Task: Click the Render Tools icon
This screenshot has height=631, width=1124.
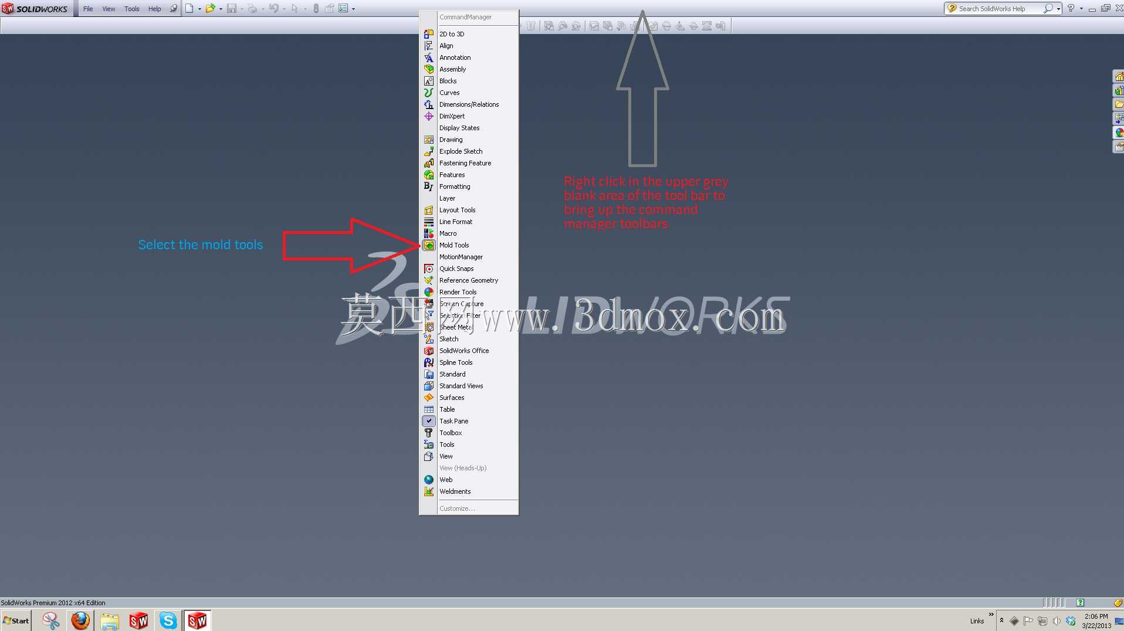Action: pos(429,292)
